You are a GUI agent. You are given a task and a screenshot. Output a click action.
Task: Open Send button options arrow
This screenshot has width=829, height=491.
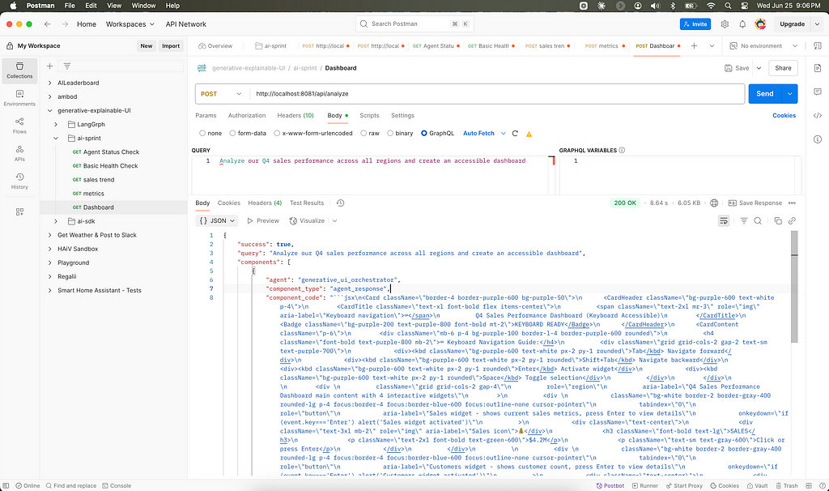tap(789, 94)
